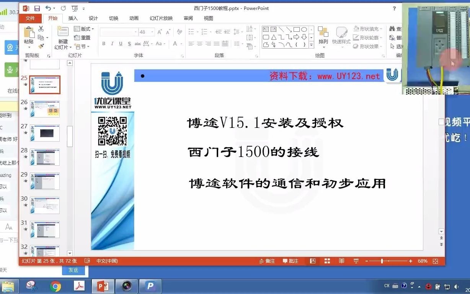
Task: Switch to the 插入 (Insert) ribbon tab
Action: tap(73, 18)
